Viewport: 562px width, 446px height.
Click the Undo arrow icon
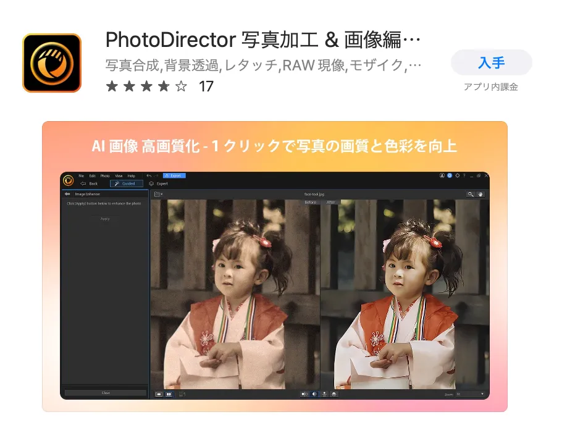click(x=149, y=175)
